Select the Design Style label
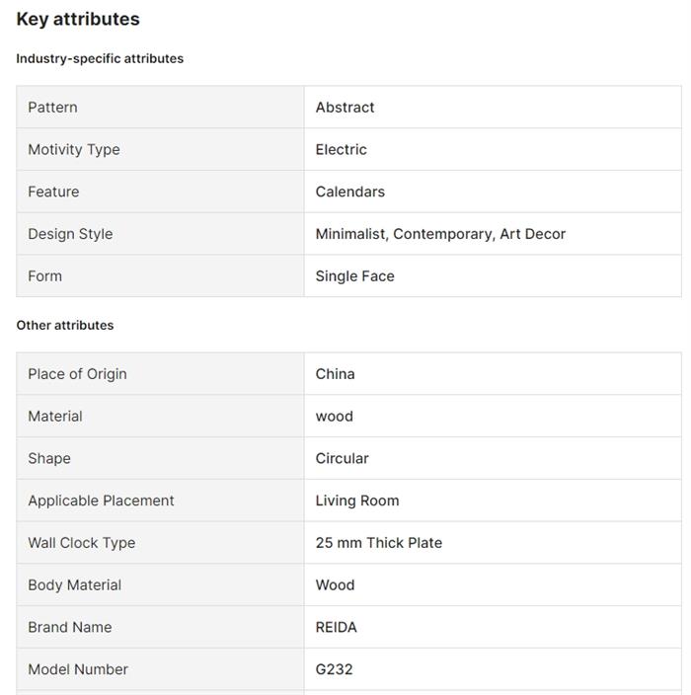The image size is (691, 695). (x=70, y=234)
